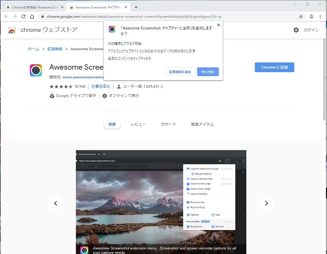Click 'Google ドライブで動作' text
The height and width of the screenshot is (254, 327).
click(76, 96)
